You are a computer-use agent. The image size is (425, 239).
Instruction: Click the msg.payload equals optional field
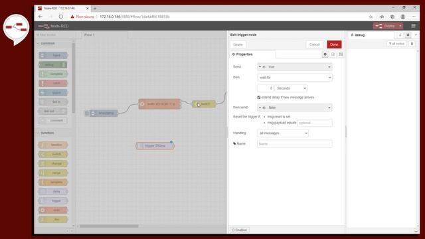pyautogui.click(x=315, y=123)
